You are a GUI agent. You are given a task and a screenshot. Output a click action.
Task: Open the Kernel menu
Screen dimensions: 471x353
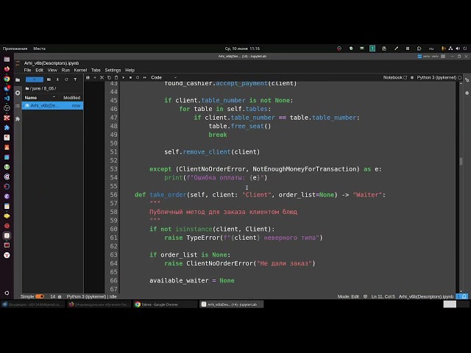coord(80,70)
